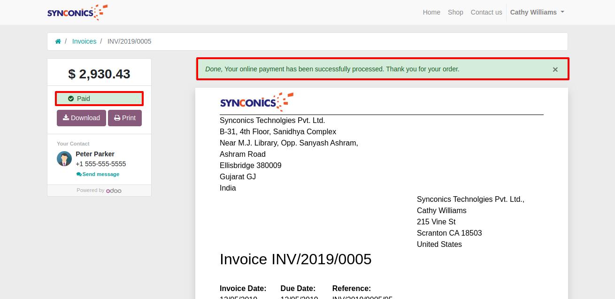Print the invoice
Screen dimensions: 615x299
coord(125,118)
